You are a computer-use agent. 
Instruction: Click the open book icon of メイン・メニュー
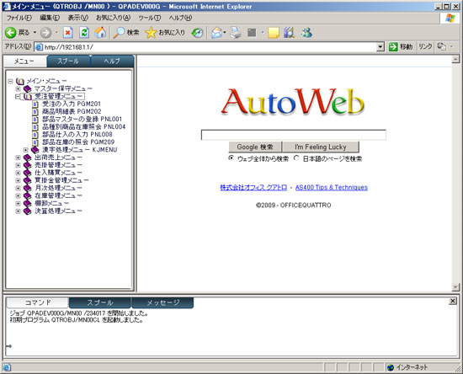coord(20,81)
